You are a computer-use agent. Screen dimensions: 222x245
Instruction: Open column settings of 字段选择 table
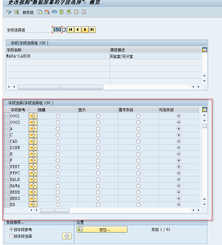[x=204, y=109]
